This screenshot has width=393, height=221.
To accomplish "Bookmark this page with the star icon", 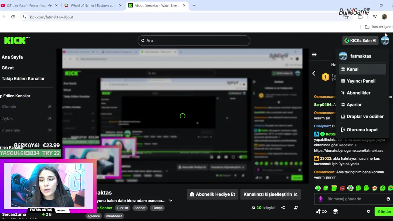I will [347, 17].
